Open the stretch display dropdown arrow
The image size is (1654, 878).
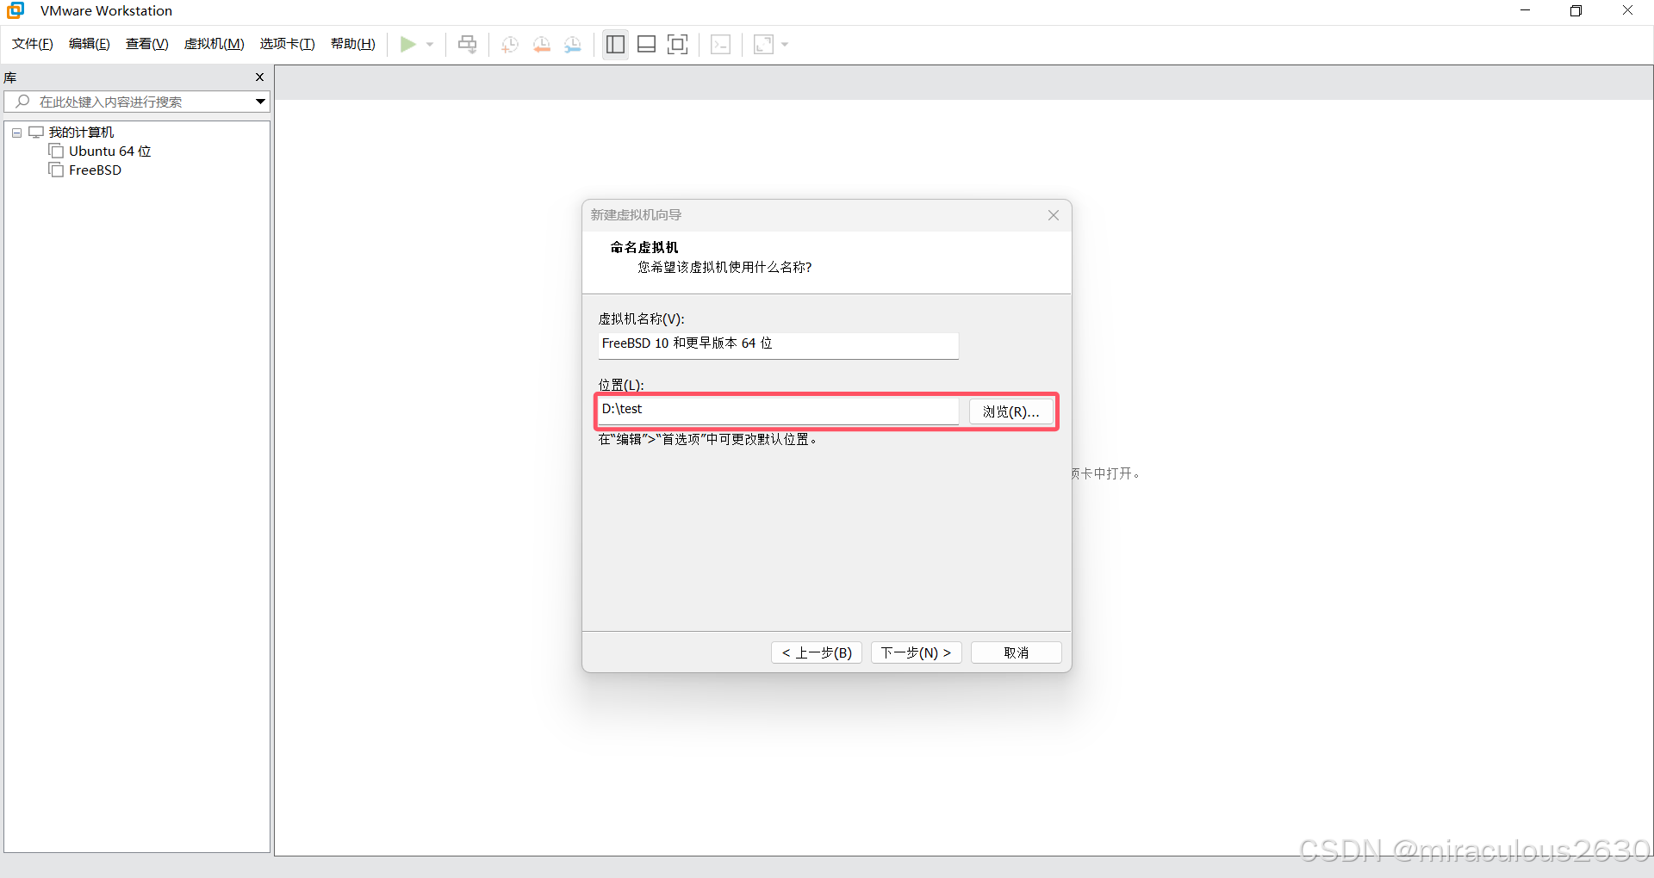click(785, 44)
